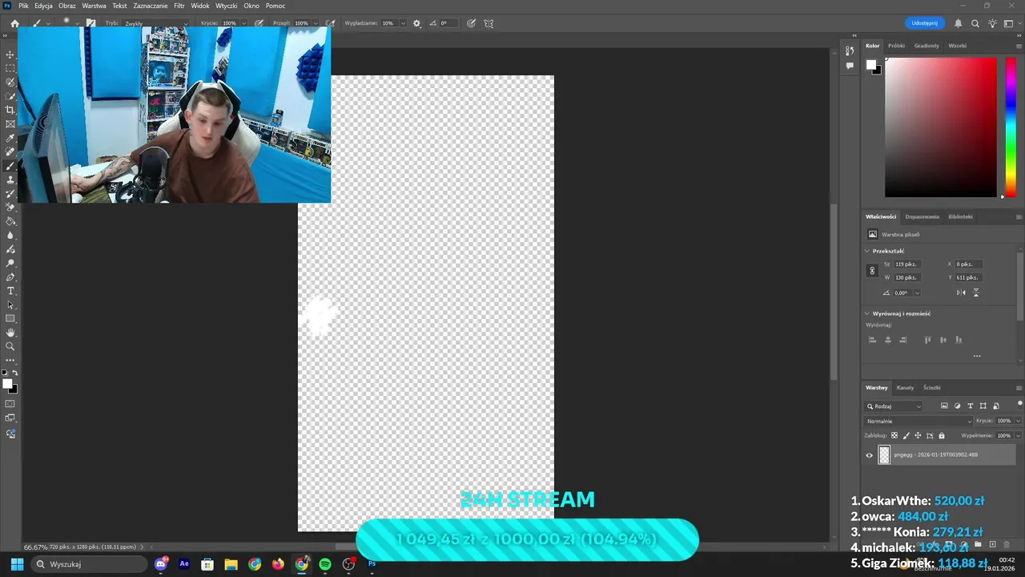Show more alignment options three dots
The height and width of the screenshot is (577, 1025).
point(977,356)
